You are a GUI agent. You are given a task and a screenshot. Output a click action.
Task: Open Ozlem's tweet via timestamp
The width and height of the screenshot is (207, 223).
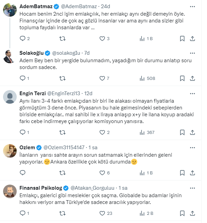tap(93, 147)
